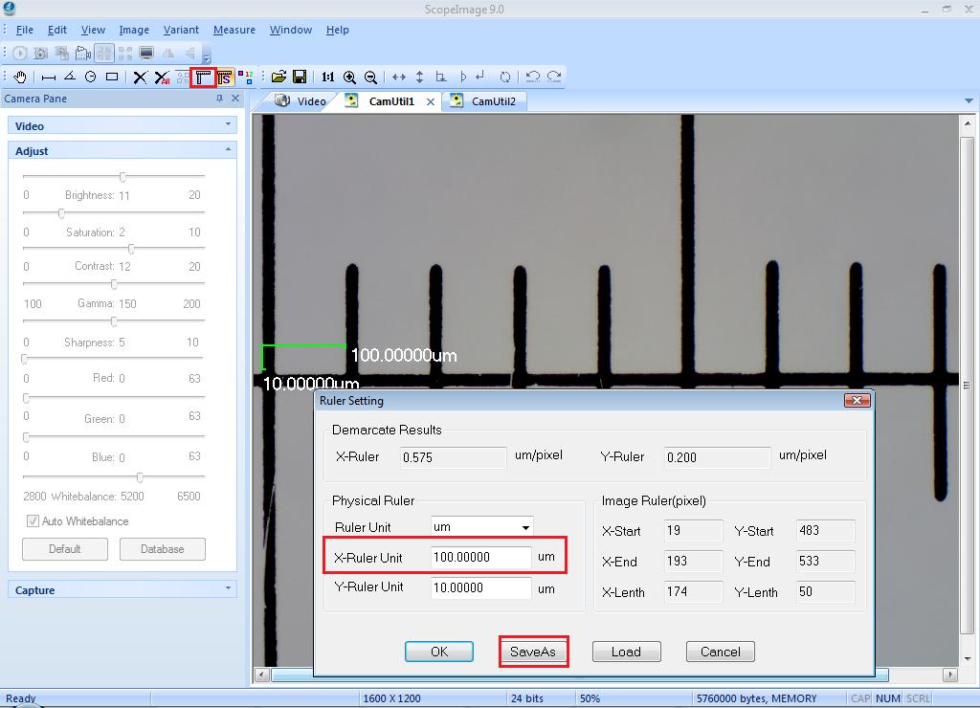The image size is (980, 708).
Task: Click the horizontal double-arrow icon
Action: coord(399,77)
